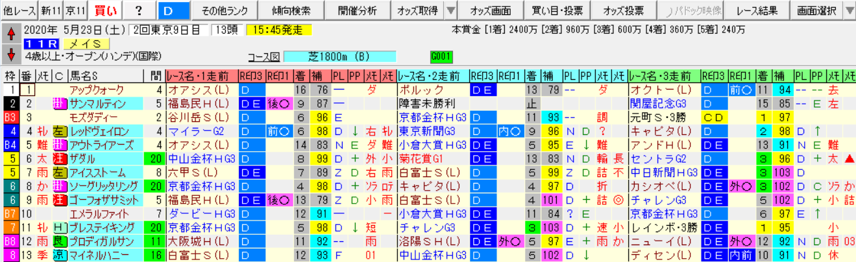Select horse name モズダディー

(93, 117)
